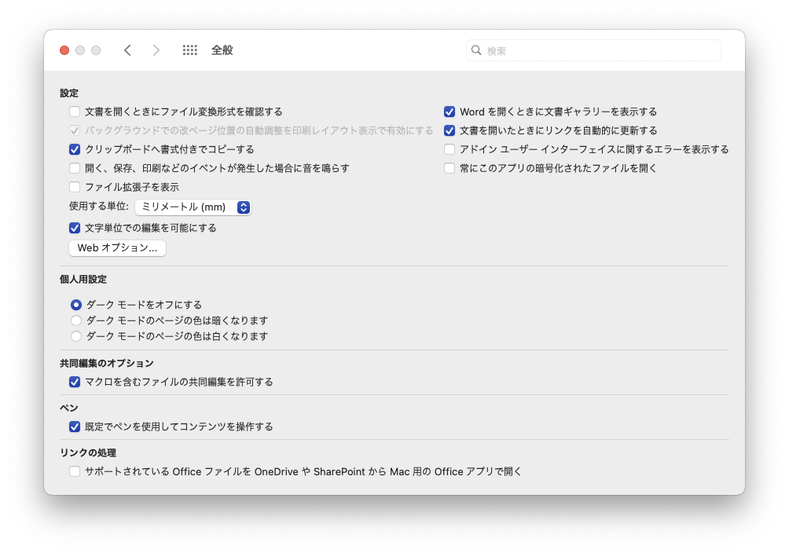This screenshot has height=553, width=789.
Task: Click the 全般 window title
Action: click(222, 50)
